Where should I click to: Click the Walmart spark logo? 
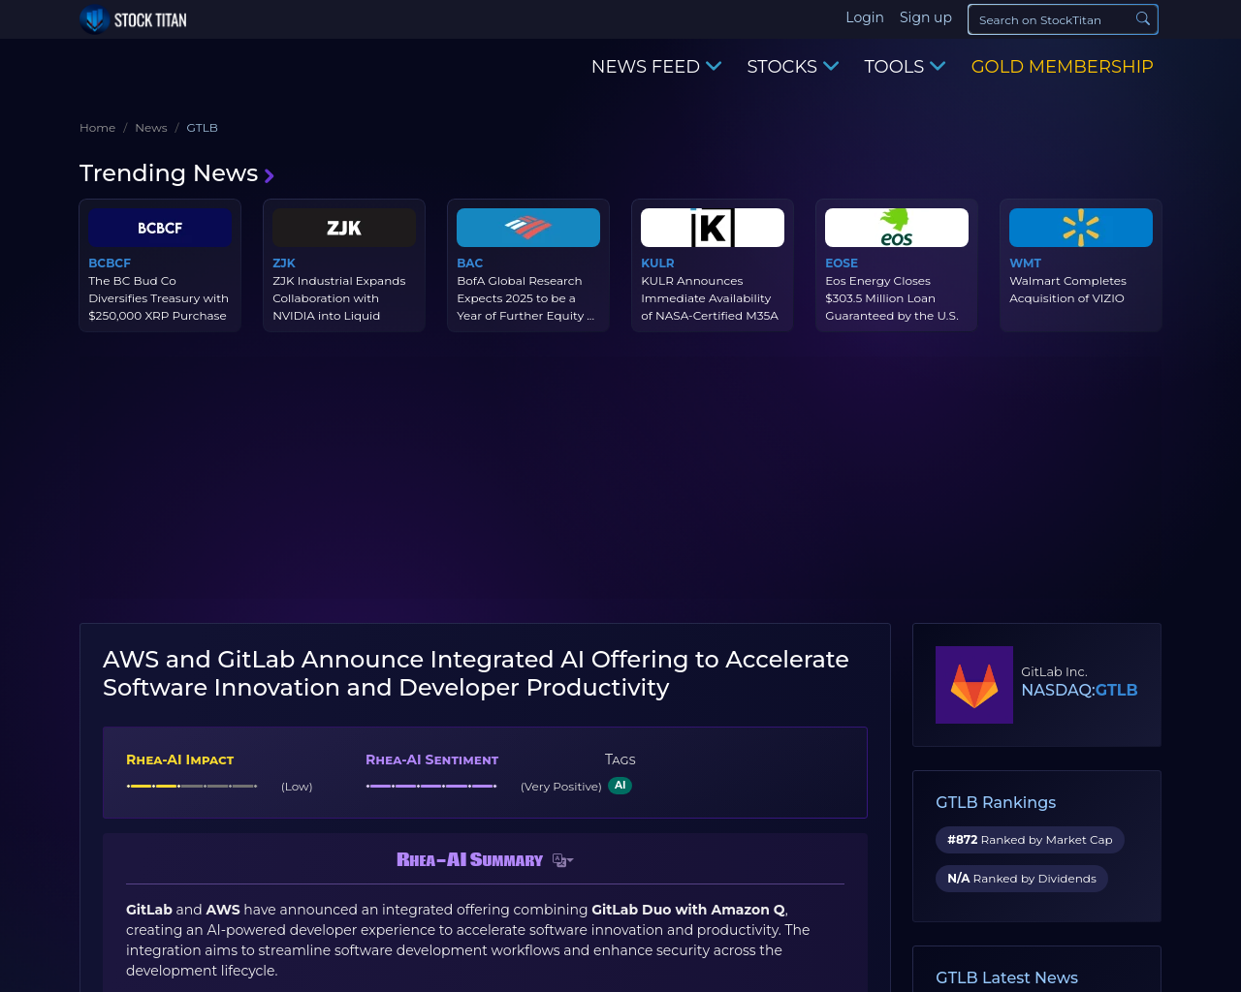tap(1081, 228)
